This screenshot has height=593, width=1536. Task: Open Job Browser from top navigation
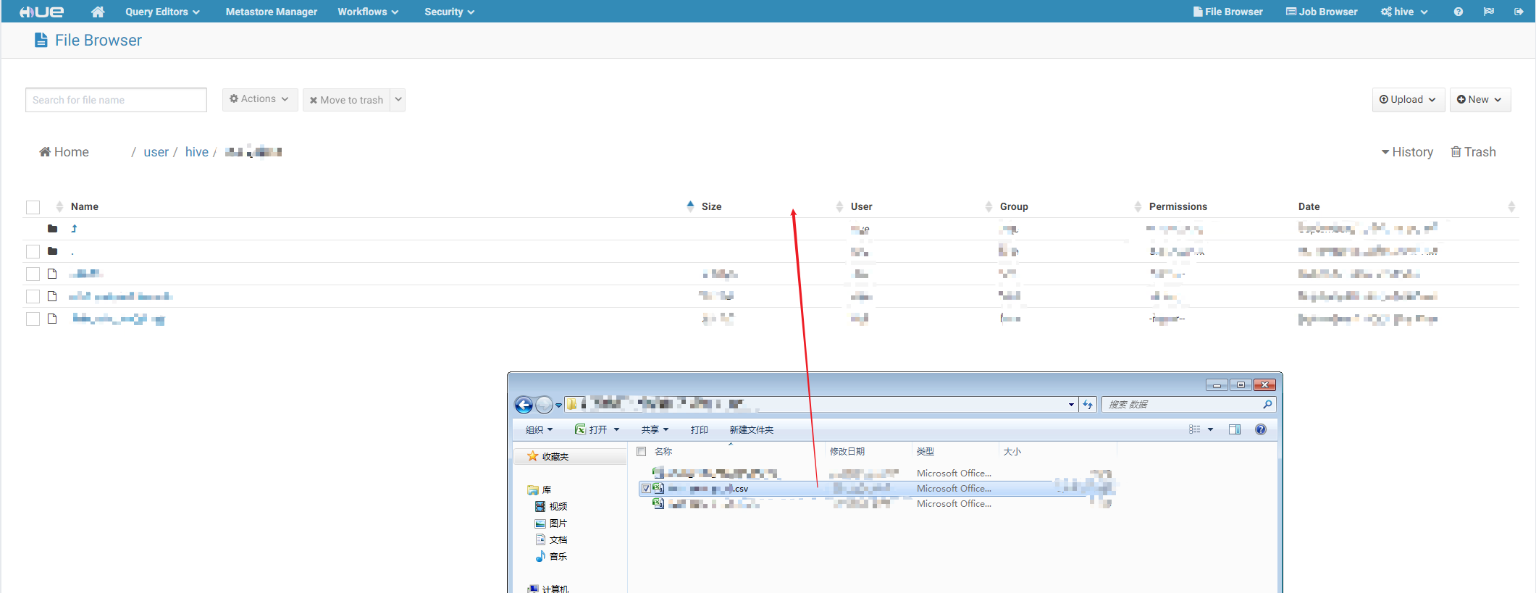(x=1322, y=12)
